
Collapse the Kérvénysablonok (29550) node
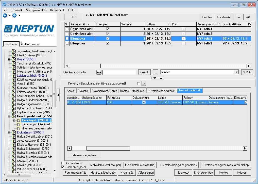pos(9,116)
